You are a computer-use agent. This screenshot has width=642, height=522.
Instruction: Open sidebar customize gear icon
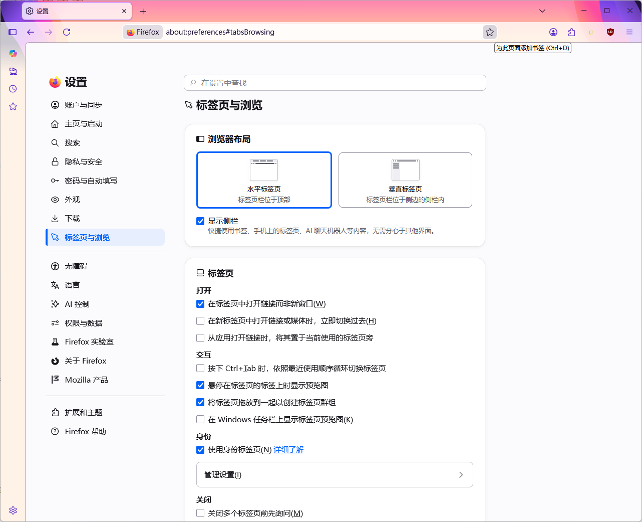tap(13, 510)
